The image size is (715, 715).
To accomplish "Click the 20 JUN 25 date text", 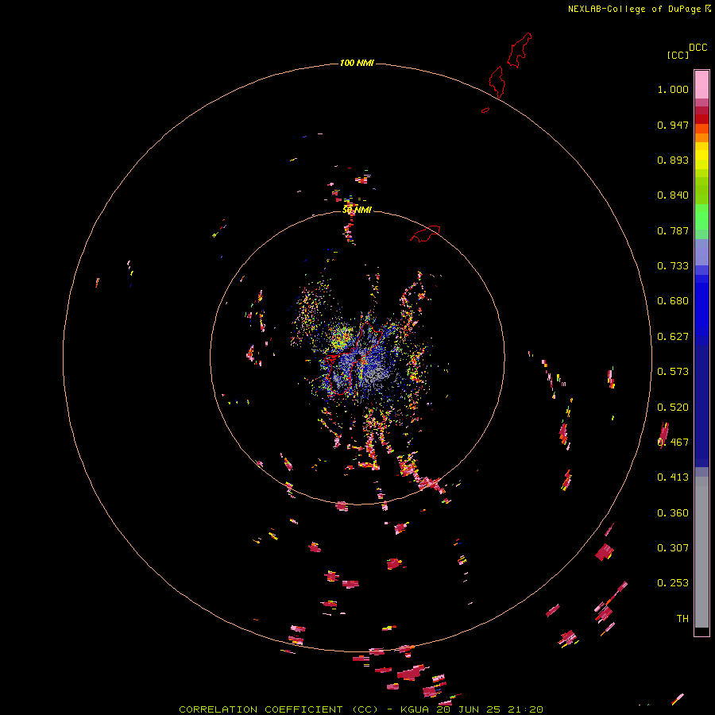I will click(x=468, y=709).
